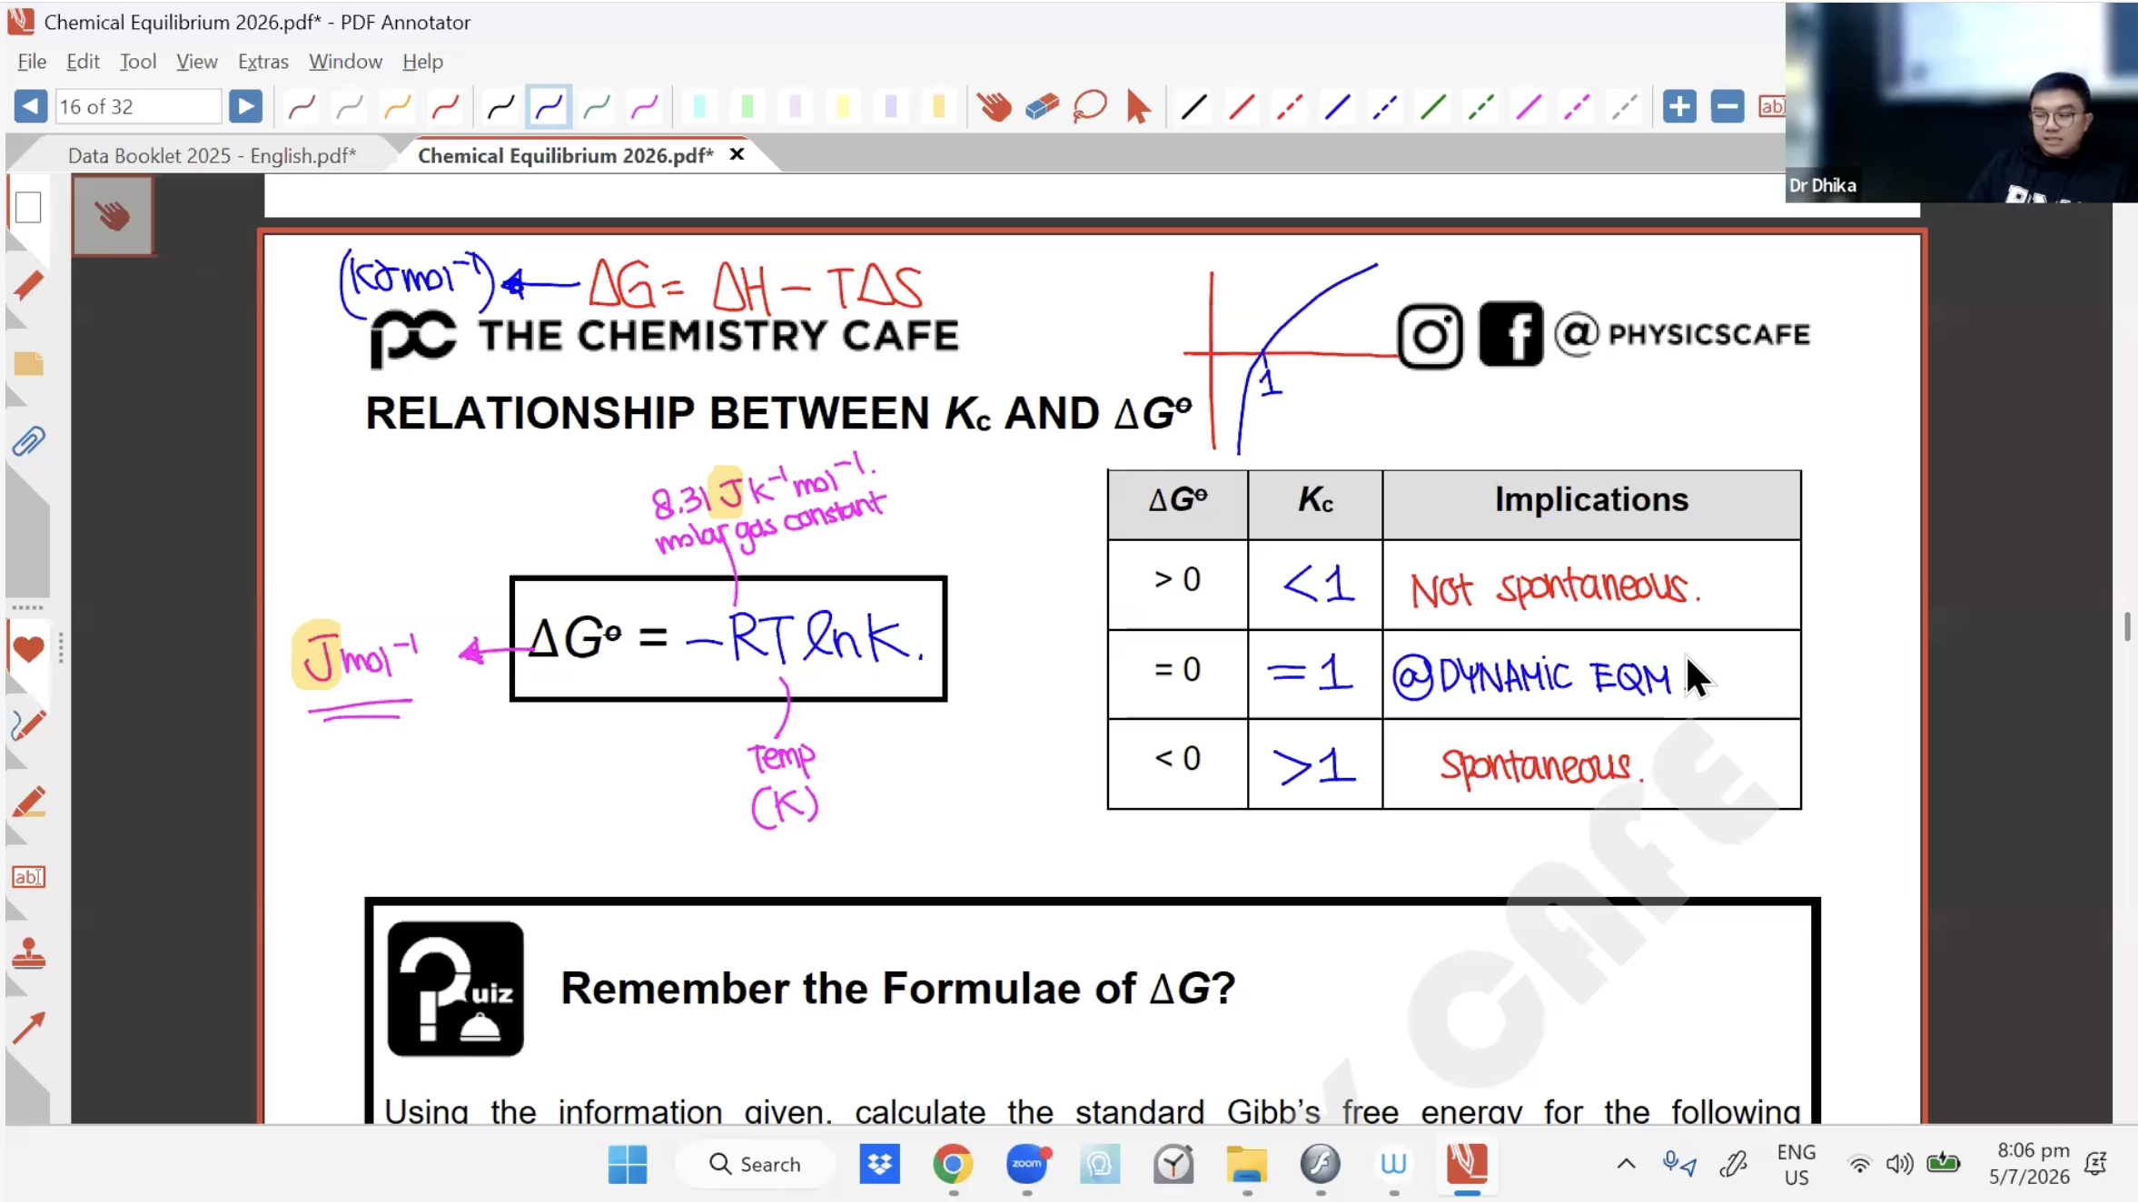Select the sidebar marker highlighter tool
Screen dimensions: 2138x1202
(28, 802)
